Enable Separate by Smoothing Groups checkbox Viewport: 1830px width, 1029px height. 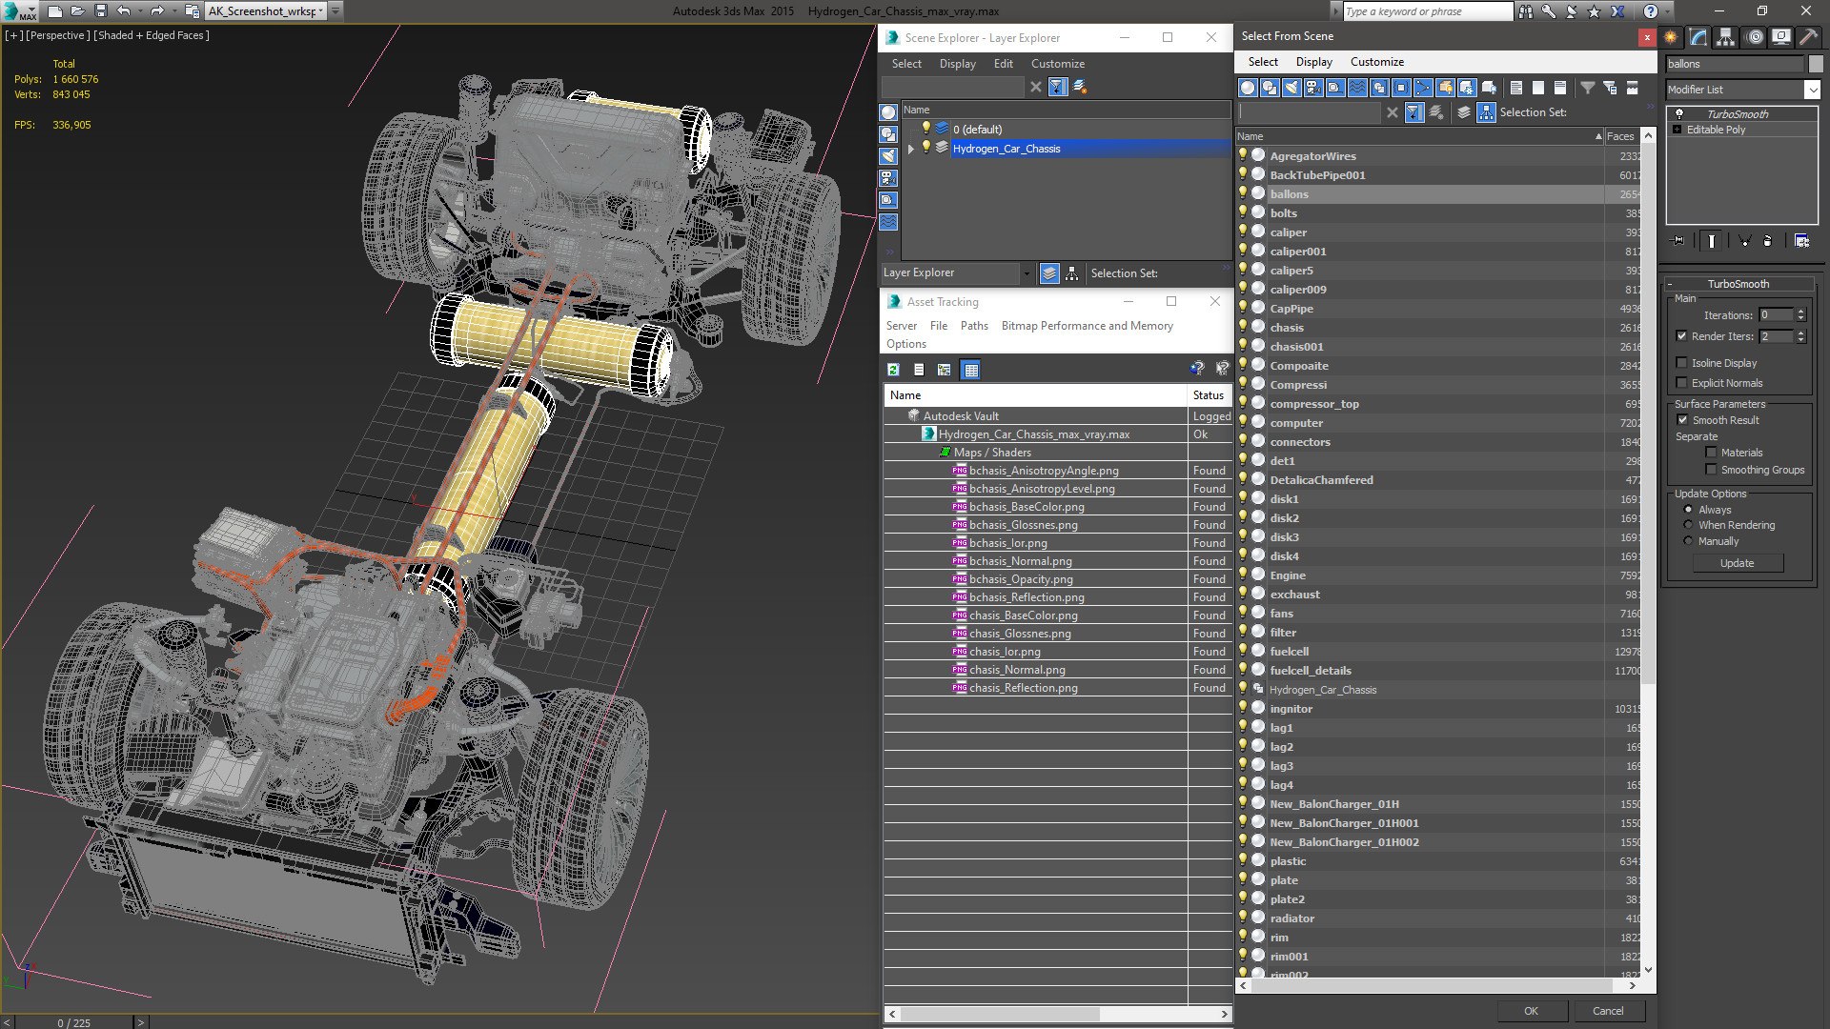[x=1711, y=470]
